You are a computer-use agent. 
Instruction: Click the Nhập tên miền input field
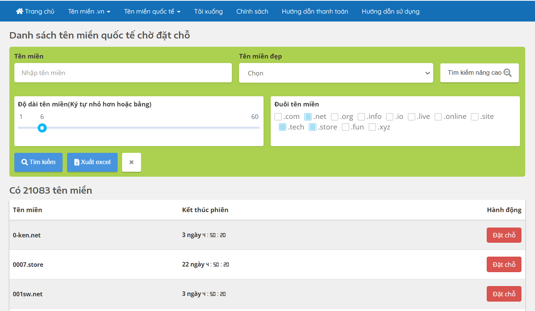click(123, 72)
